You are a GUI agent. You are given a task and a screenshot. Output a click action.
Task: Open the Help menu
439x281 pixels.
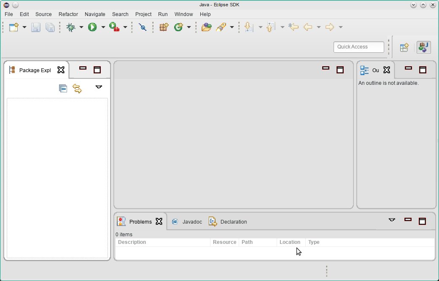205,14
